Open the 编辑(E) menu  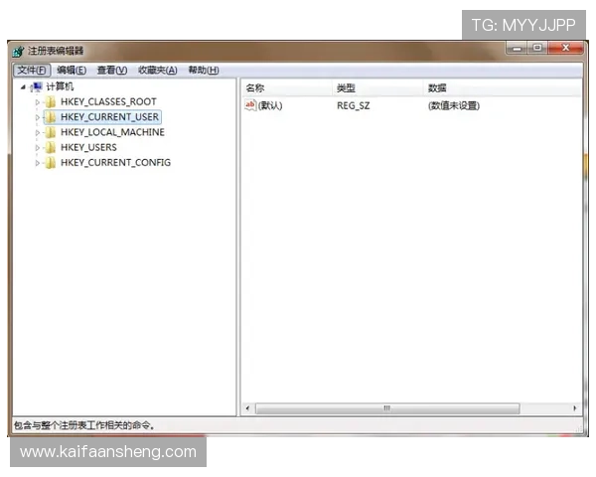[x=72, y=71]
